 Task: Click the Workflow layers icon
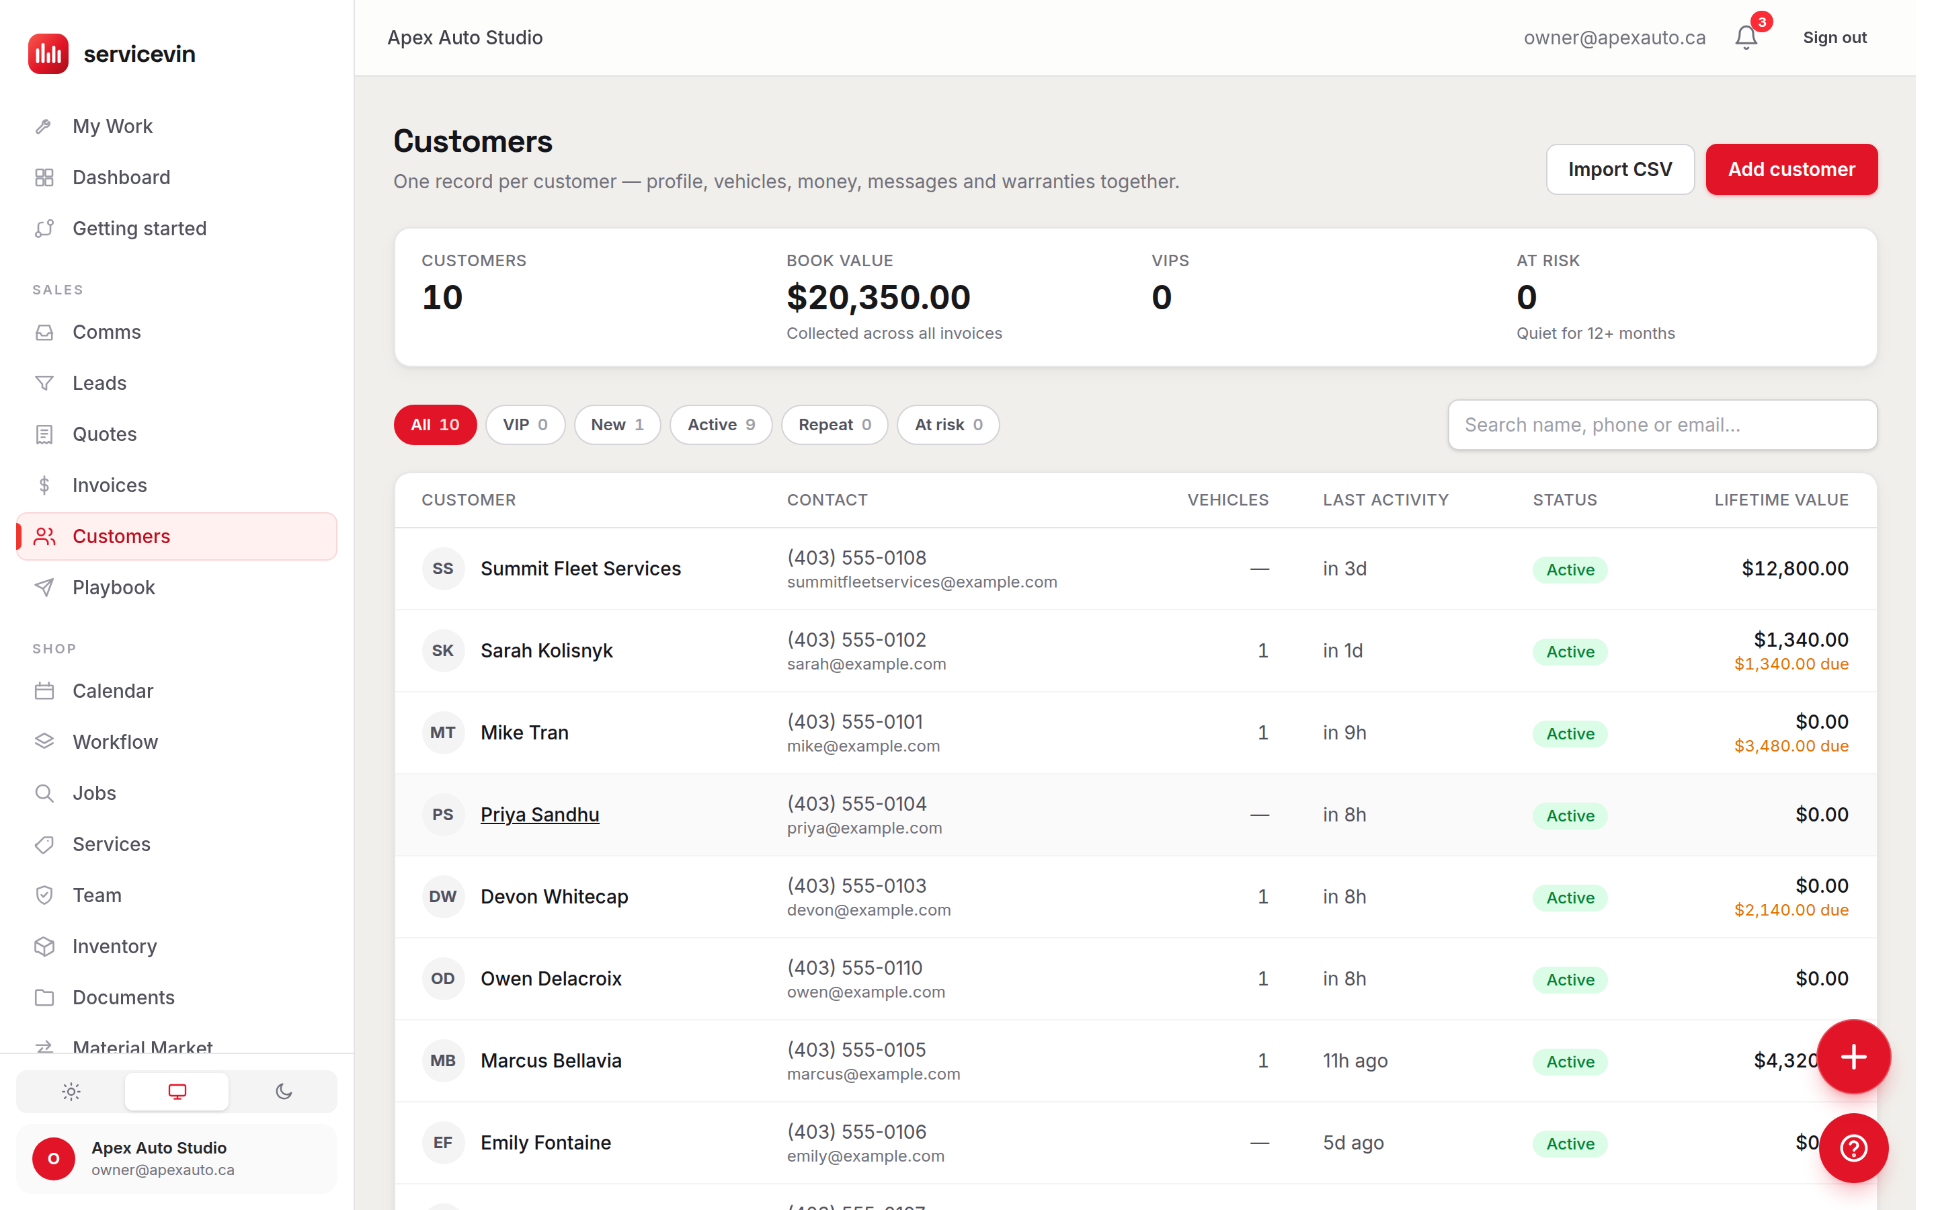(44, 742)
